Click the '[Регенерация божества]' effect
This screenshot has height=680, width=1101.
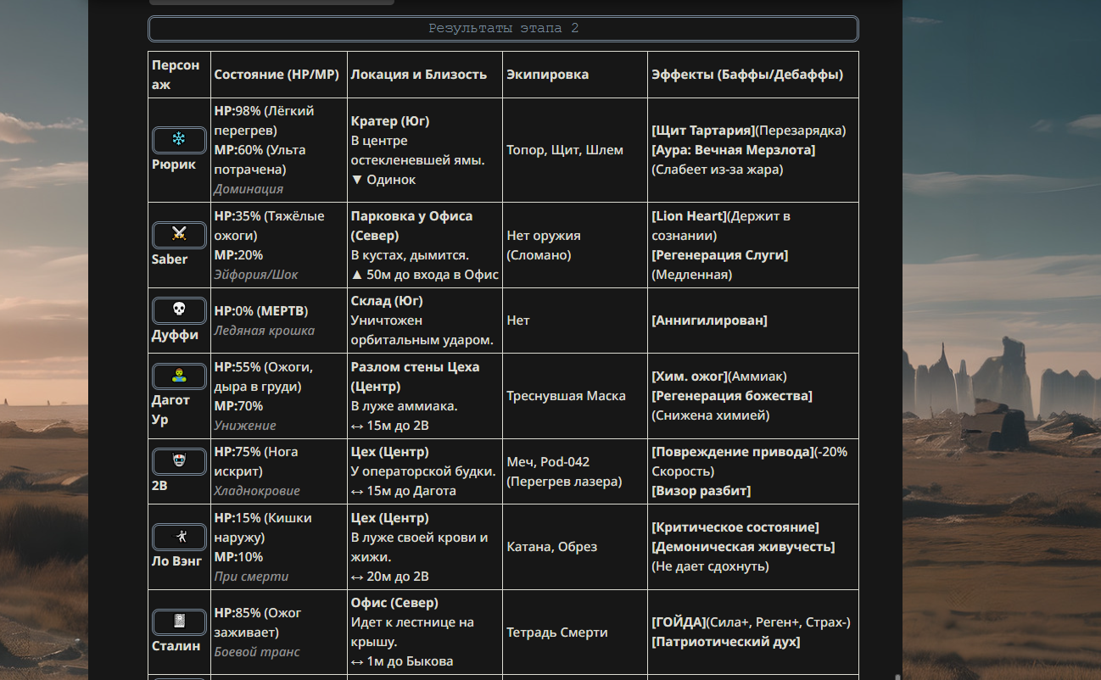[732, 396]
